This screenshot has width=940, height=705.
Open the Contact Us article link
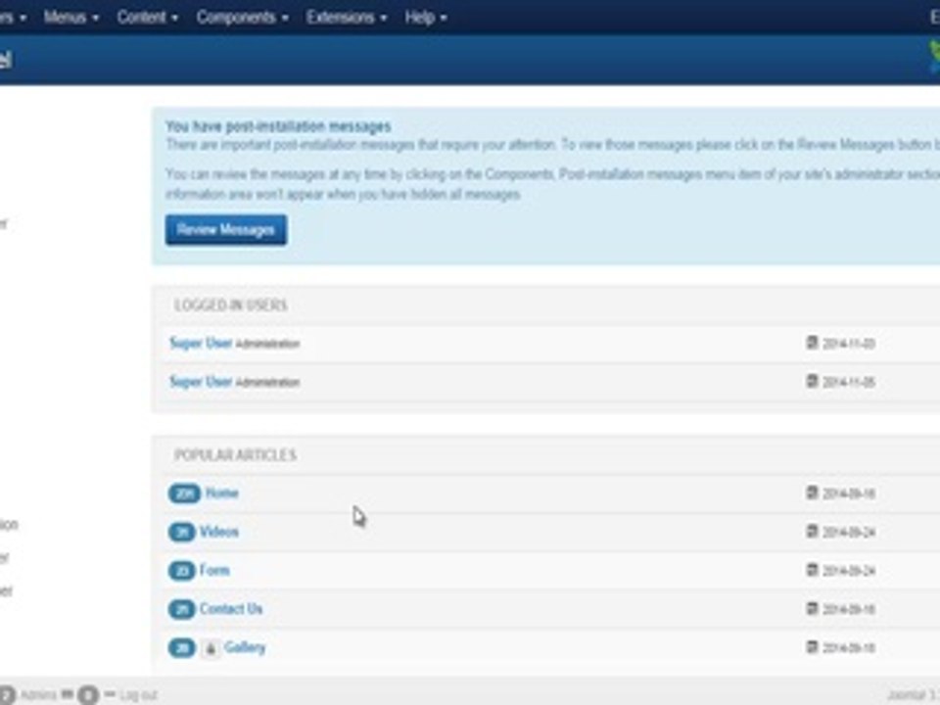point(231,608)
